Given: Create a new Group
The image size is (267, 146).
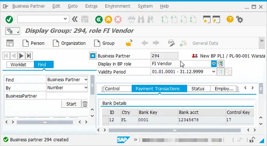Looking at the screenshot, I should (104, 43).
